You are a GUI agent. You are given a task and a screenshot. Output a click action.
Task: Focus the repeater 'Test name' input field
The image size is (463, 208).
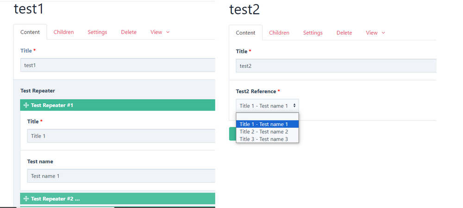[x=121, y=176]
